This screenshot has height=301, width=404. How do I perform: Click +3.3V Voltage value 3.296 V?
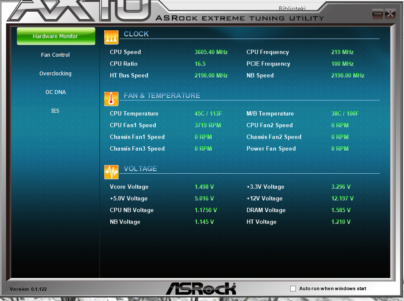point(341,187)
